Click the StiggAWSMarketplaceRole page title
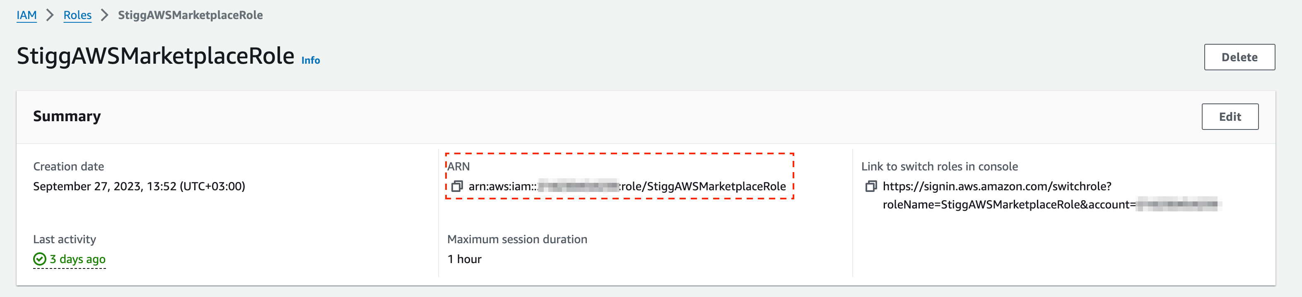 point(156,56)
